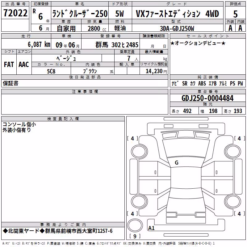Click the air conditioner value AAC
This screenshot has width=247, height=247.
coord(24,65)
